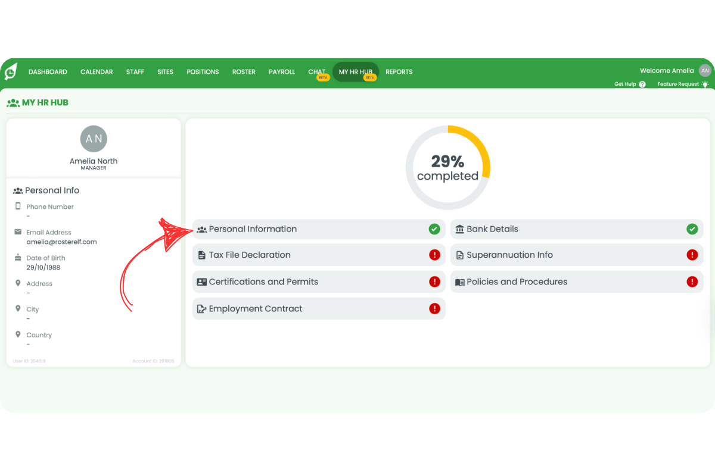Screen dimensions: 715x476
Task: Click the red alert icon on Employment Contract
Action: (x=434, y=308)
